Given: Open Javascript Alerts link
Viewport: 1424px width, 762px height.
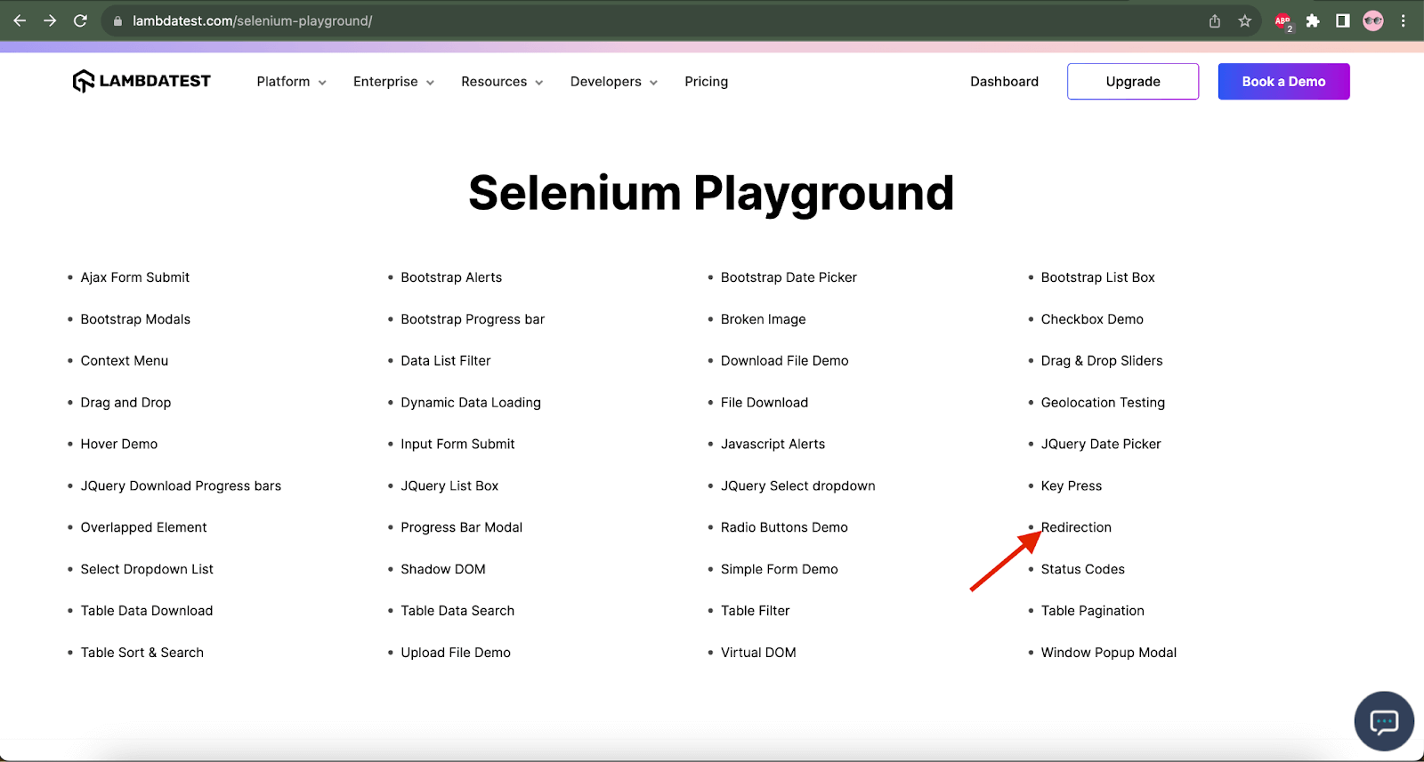Looking at the screenshot, I should (x=773, y=445).
